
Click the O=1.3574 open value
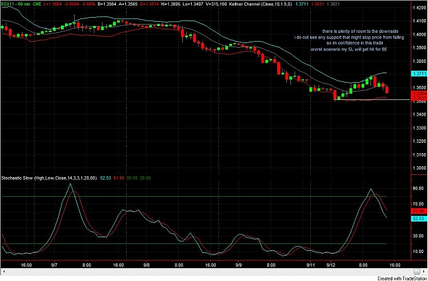pyautogui.click(x=150, y=3)
